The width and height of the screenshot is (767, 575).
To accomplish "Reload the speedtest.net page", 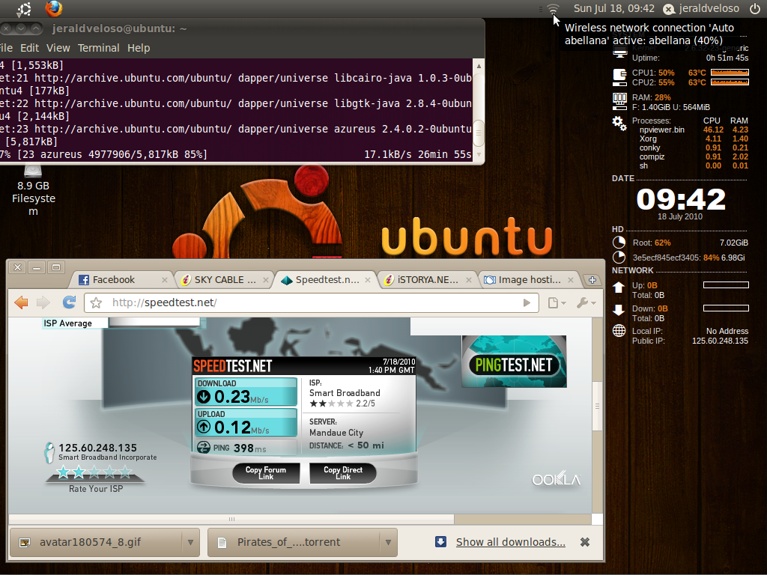I will click(x=69, y=302).
